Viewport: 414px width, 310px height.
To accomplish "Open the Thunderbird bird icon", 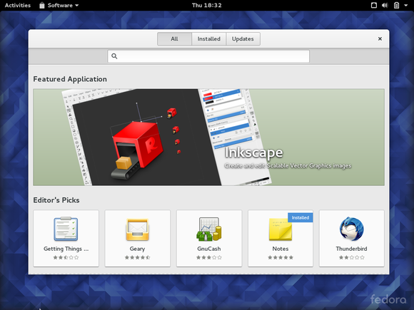I will (x=351, y=229).
